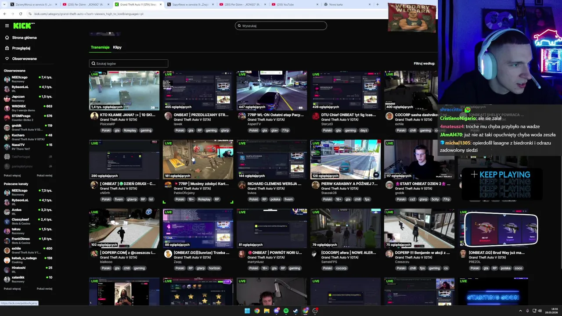Open KTO KŁAMIE JANA stream thumbnail
The height and width of the screenshot is (316, 562).
[x=124, y=90]
